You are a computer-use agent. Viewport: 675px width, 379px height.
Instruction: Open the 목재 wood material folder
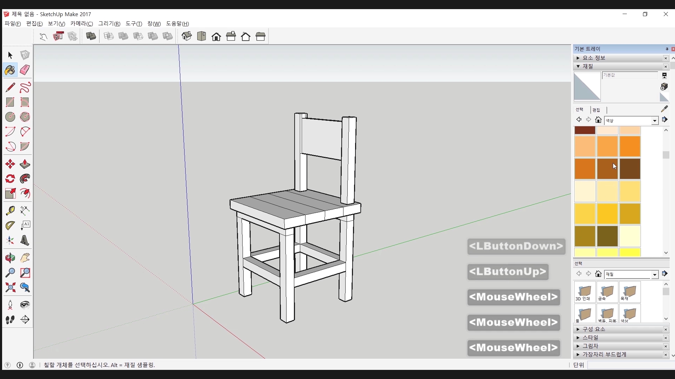[x=629, y=292]
